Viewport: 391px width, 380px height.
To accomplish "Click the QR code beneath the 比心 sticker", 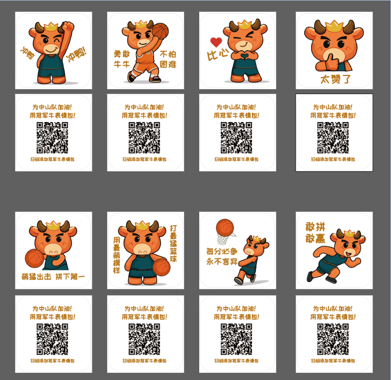I will click(x=236, y=137).
